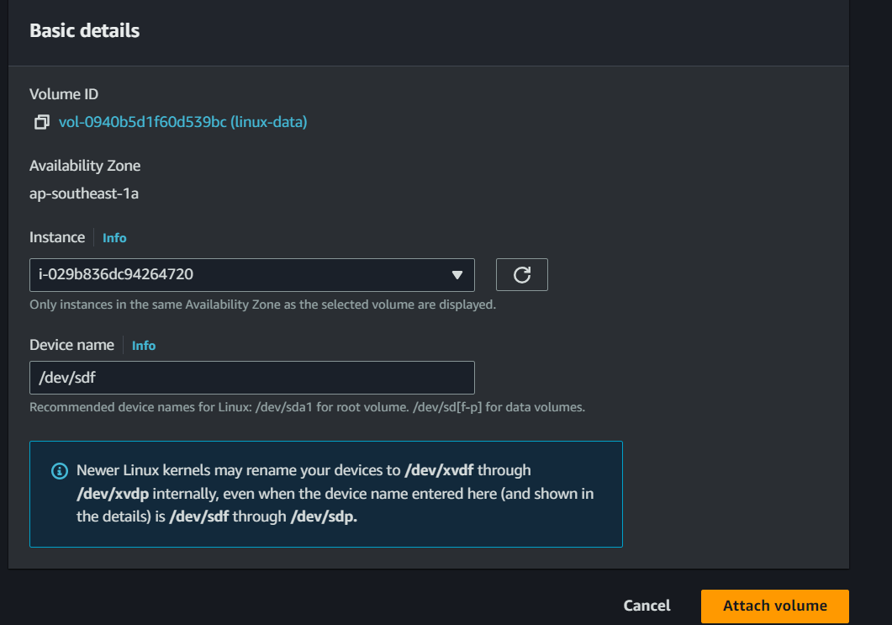Click the recommended device names hint text

(x=307, y=407)
